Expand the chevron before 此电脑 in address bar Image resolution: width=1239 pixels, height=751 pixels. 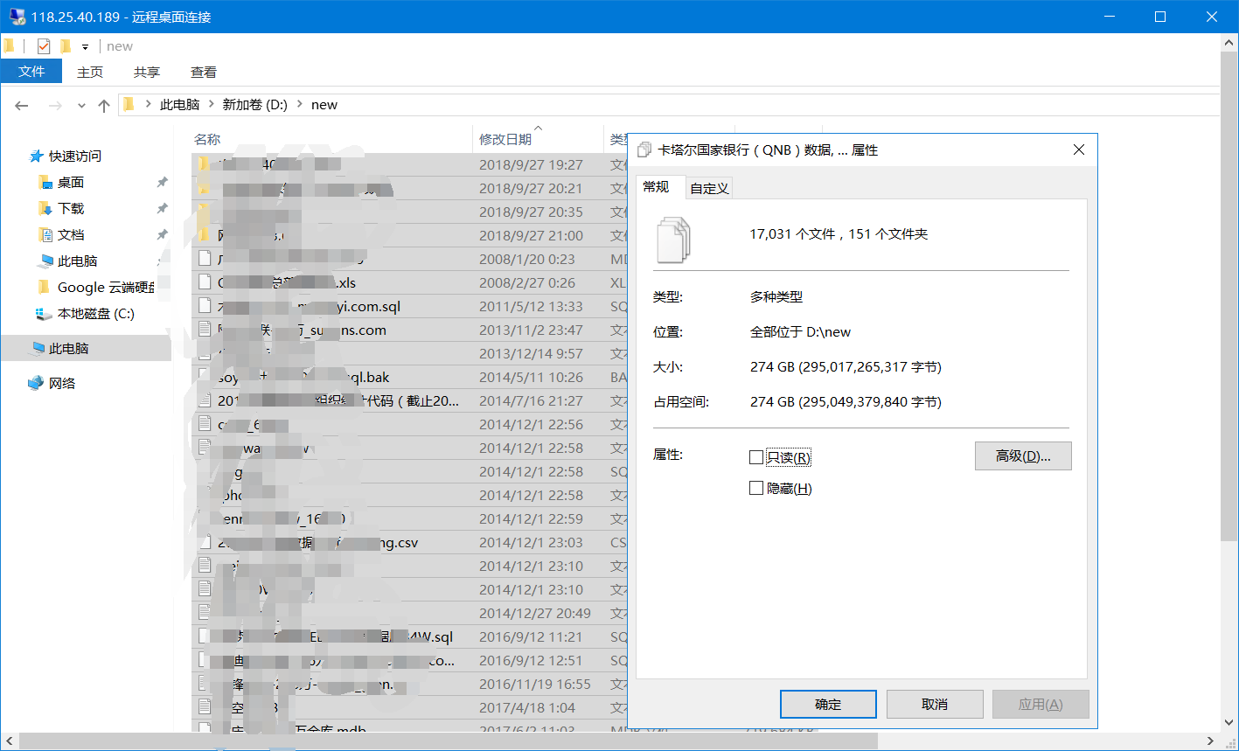149,105
